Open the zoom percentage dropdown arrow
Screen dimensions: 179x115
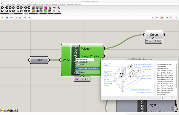17,17
